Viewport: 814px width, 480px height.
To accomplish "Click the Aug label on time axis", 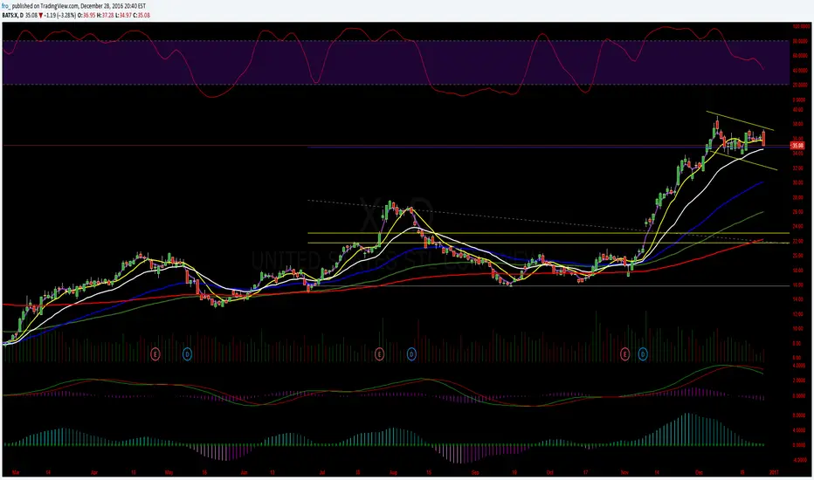I will coord(394,473).
